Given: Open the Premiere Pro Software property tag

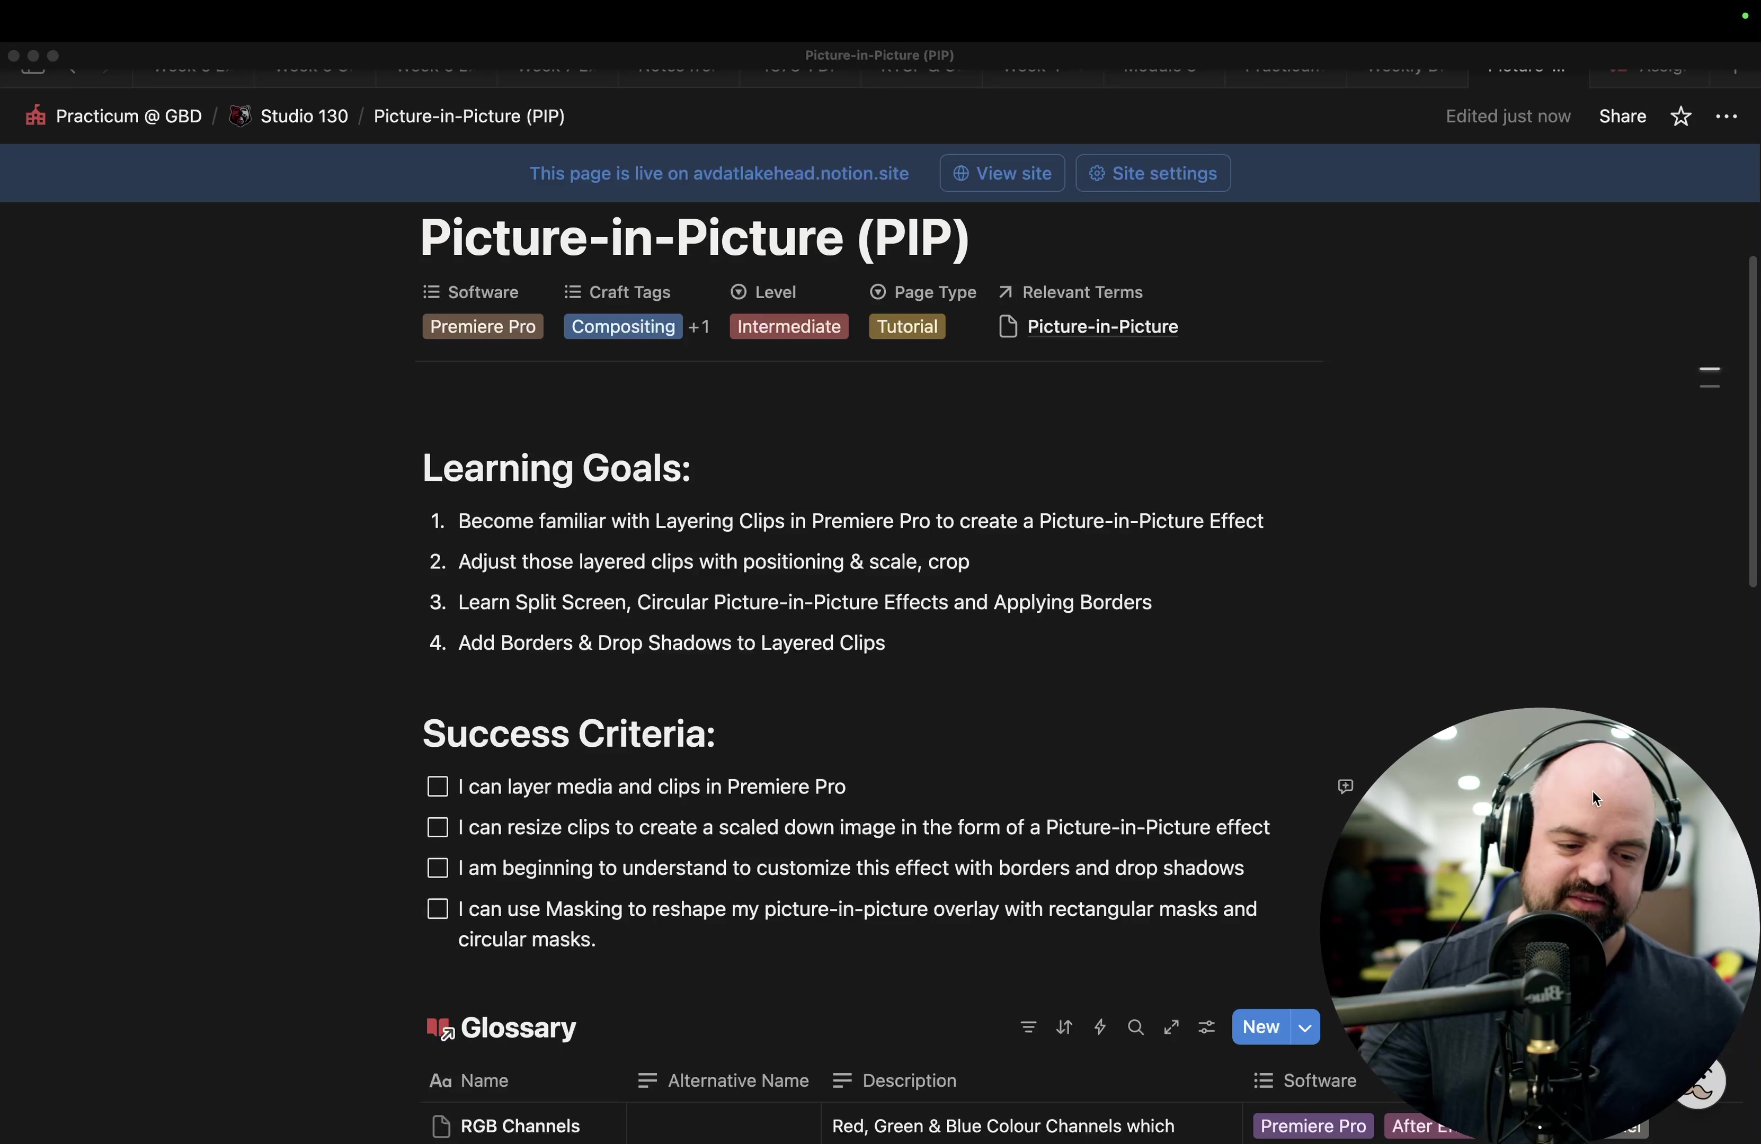Looking at the screenshot, I should 483,327.
